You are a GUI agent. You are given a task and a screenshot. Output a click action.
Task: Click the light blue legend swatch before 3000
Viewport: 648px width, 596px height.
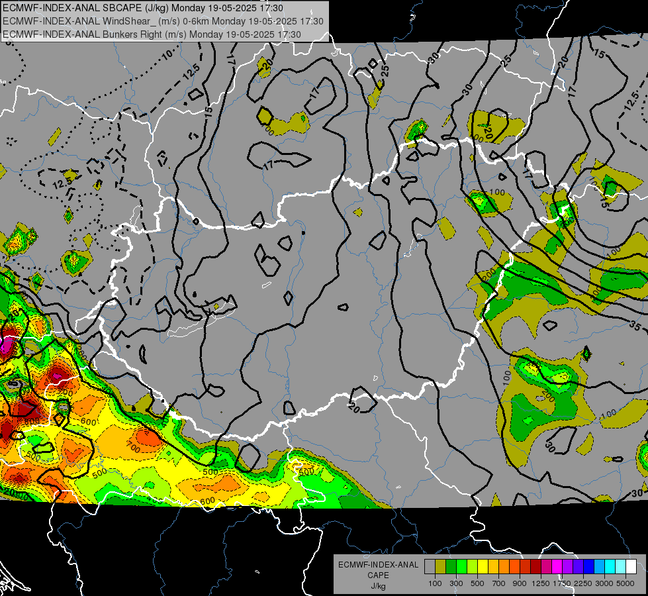(599, 567)
